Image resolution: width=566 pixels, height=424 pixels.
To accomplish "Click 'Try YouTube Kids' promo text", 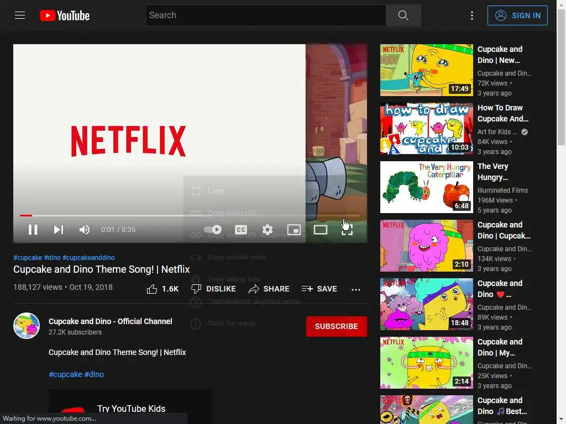I will coord(131,409).
